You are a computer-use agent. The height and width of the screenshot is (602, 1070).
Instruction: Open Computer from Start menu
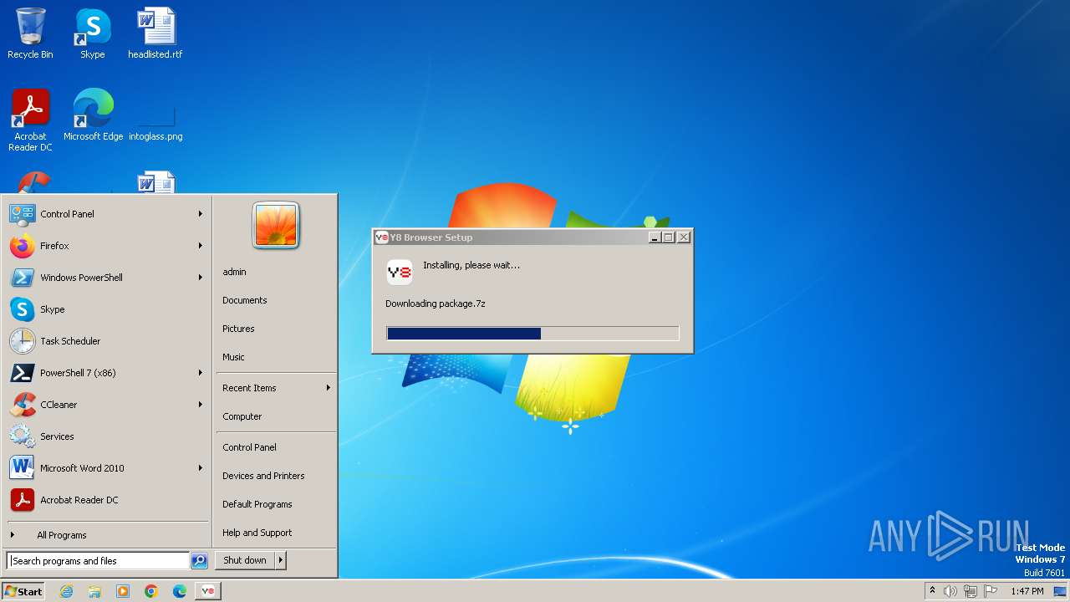point(242,416)
